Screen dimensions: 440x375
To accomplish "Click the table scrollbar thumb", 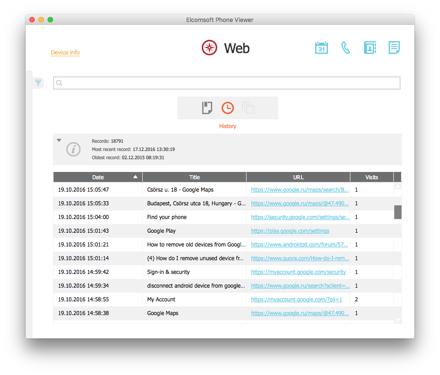I will point(397,212).
